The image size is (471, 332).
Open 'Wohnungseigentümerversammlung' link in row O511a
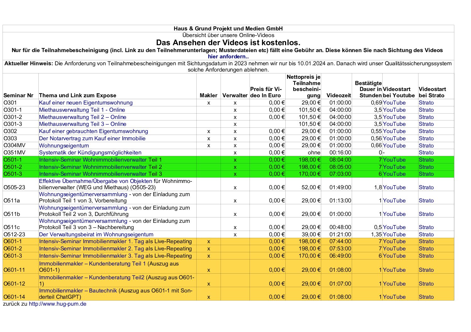tap(83, 194)
